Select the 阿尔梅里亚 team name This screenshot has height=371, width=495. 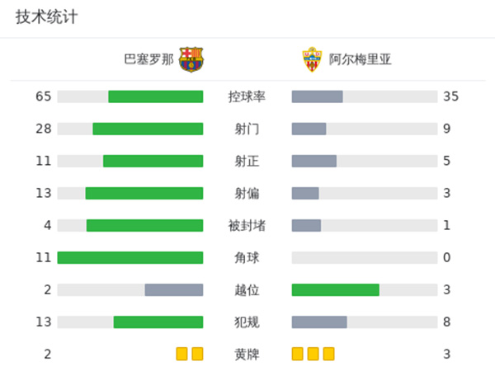[361, 59]
